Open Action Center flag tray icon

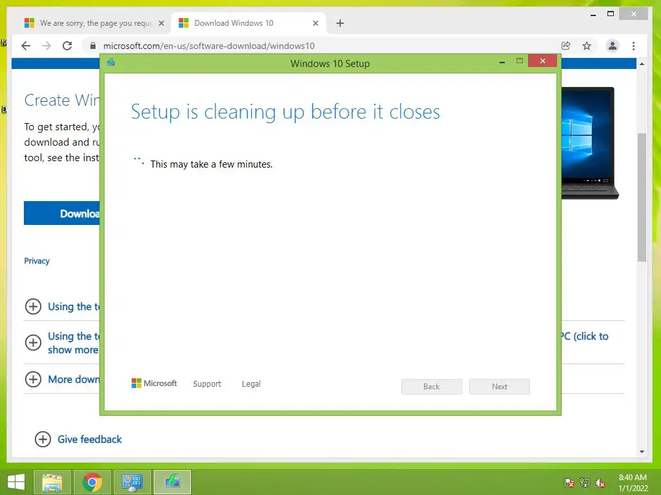(x=569, y=483)
